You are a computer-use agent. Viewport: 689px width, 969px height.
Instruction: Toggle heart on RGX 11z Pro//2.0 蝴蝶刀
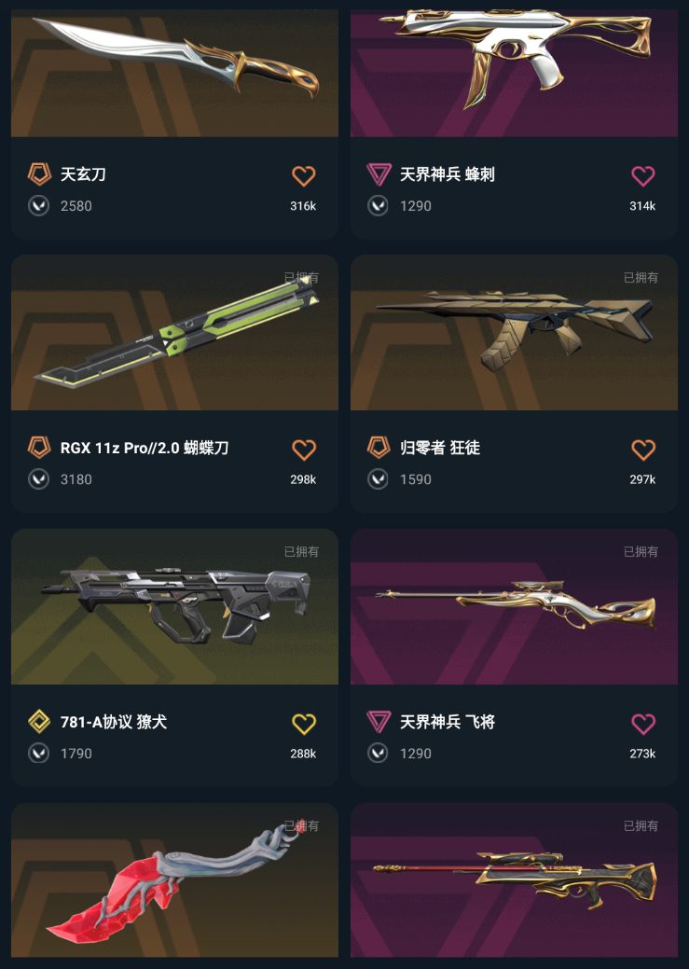point(303,450)
